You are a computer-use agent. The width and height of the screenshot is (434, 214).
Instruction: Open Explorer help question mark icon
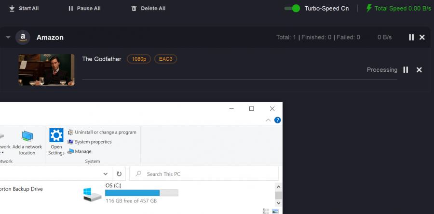(277, 120)
